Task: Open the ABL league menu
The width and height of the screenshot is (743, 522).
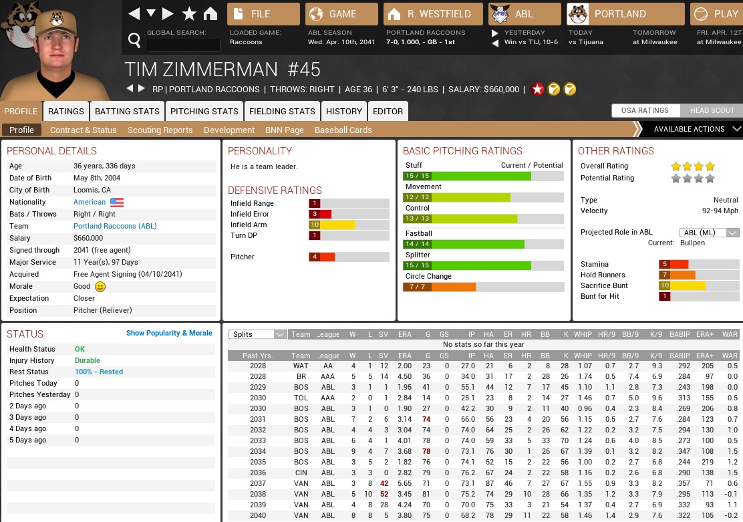Action: [525, 14]
